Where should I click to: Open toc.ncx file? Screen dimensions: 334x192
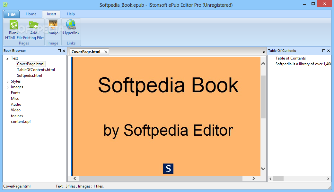pyautogui.click(x=17, y=116)
